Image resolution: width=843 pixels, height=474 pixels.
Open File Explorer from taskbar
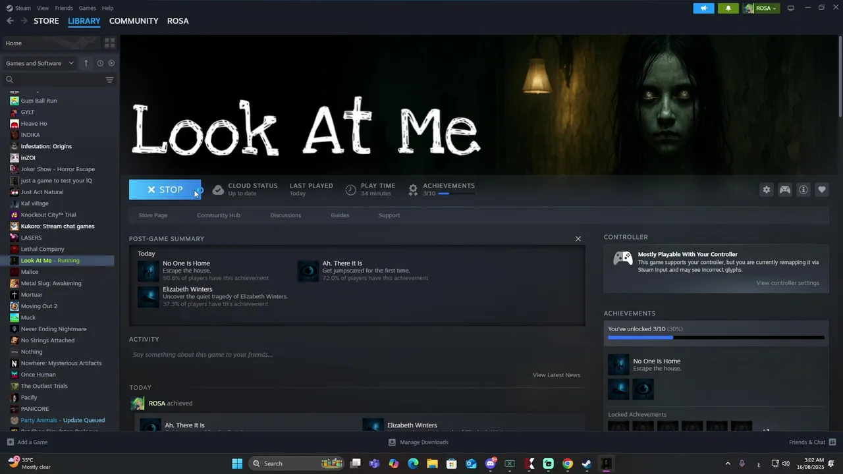(x=432, y=463)
